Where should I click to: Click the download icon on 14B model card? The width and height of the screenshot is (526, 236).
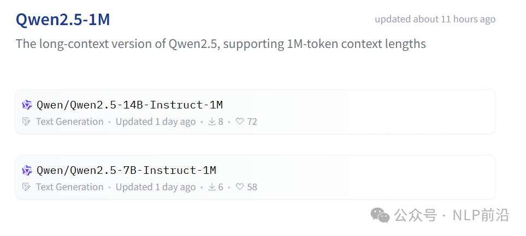(x=212, y=122)
